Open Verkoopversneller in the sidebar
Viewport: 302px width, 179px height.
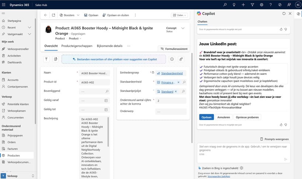tap(17, 49)
